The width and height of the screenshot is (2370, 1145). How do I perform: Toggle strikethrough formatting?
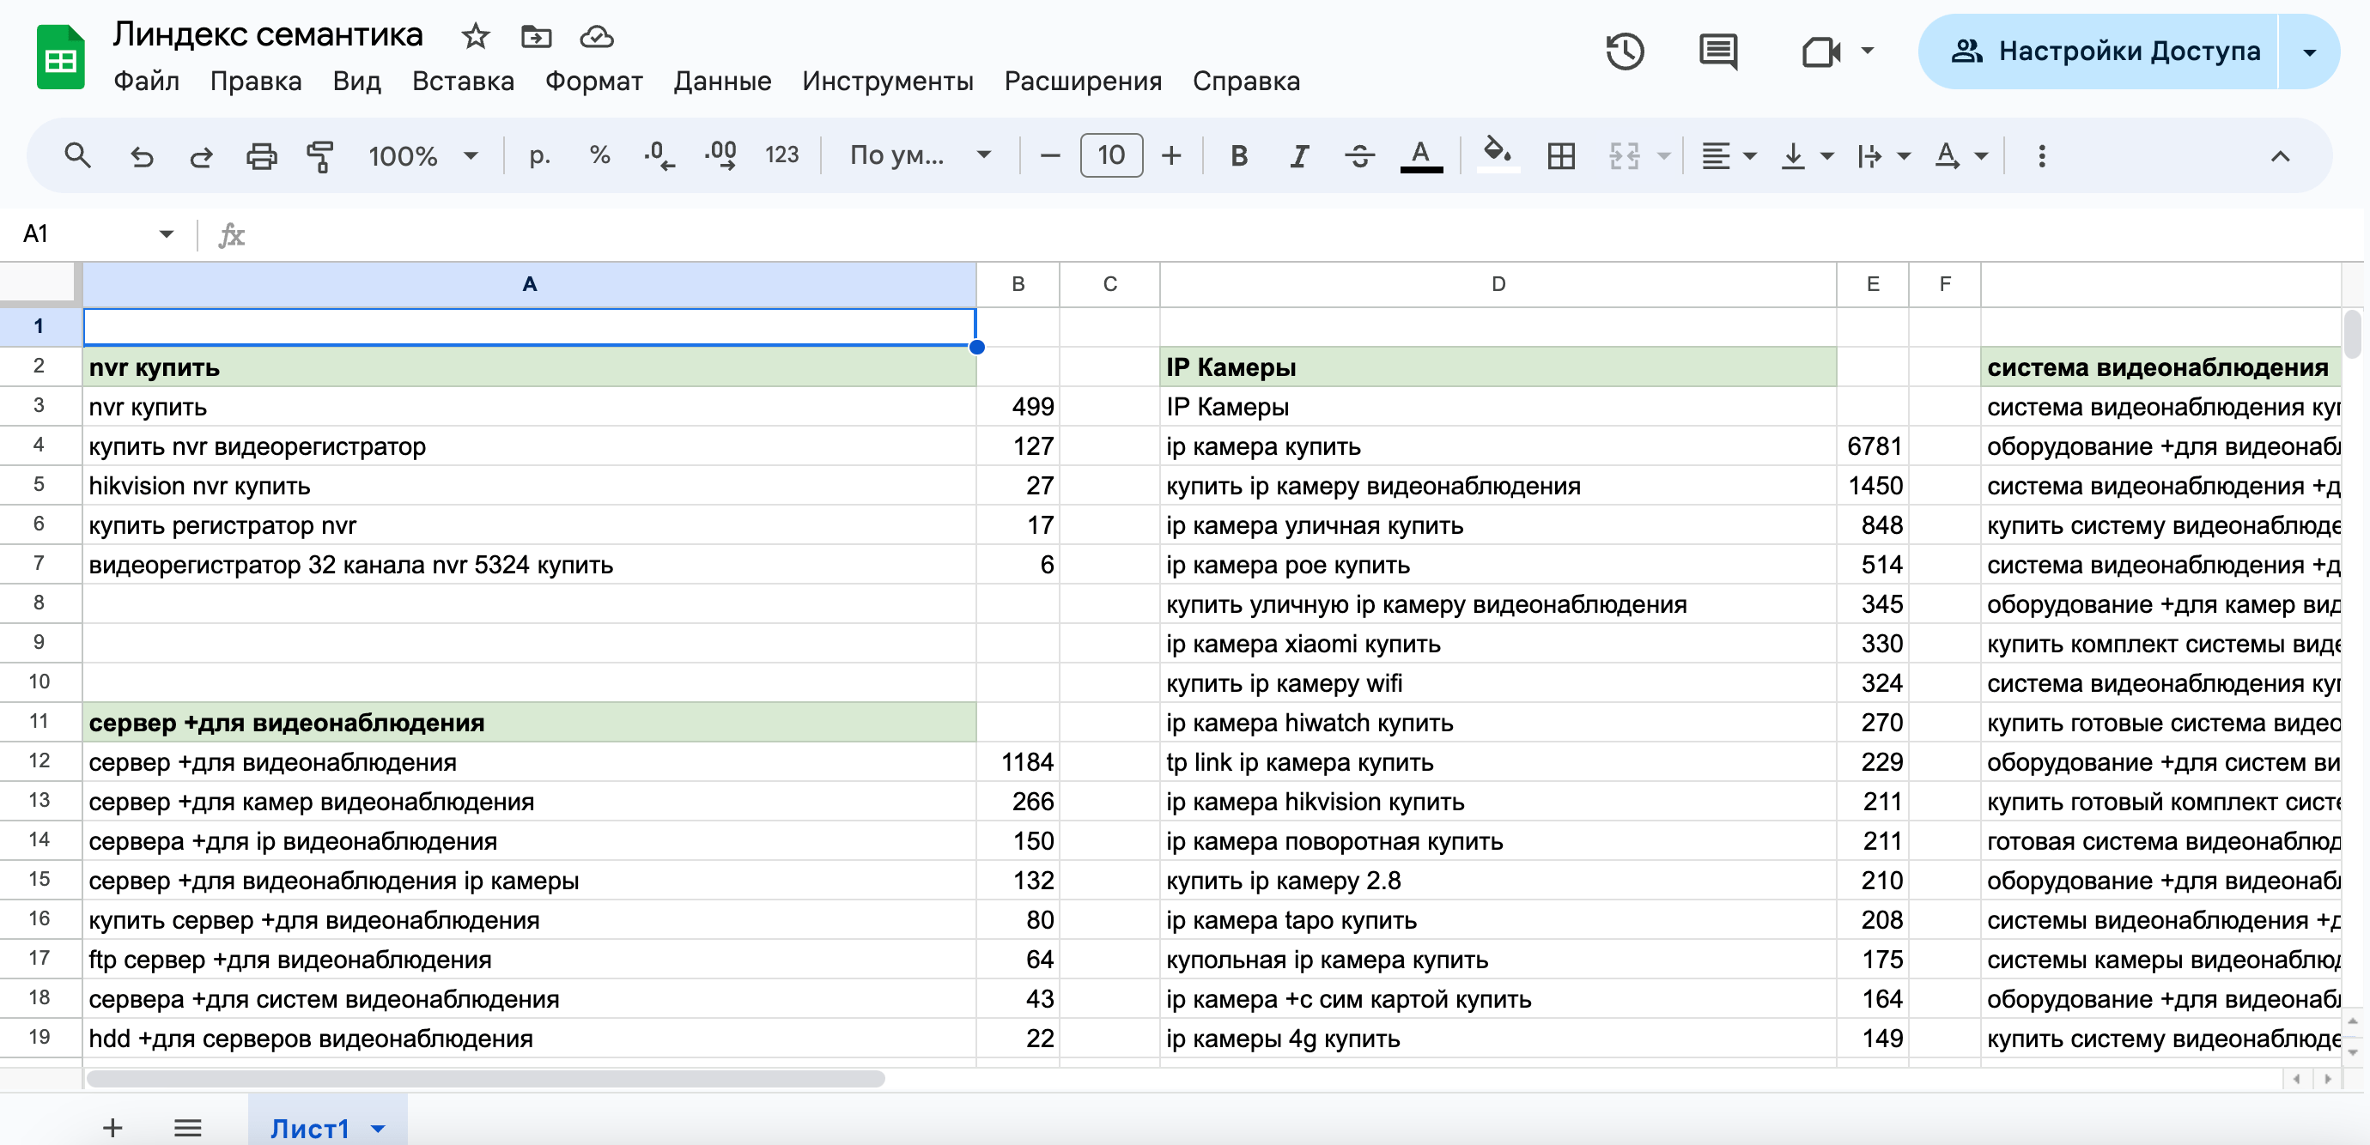[1358, 155]
